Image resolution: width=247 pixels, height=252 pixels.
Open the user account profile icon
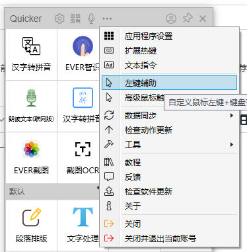171,19
